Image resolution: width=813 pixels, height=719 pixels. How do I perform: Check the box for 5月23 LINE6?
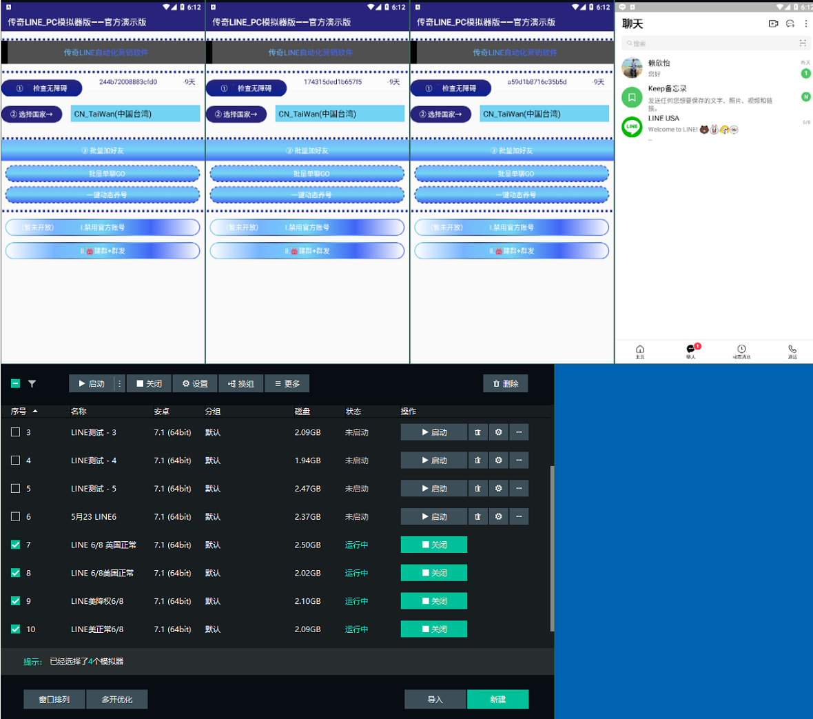point(16,517)
